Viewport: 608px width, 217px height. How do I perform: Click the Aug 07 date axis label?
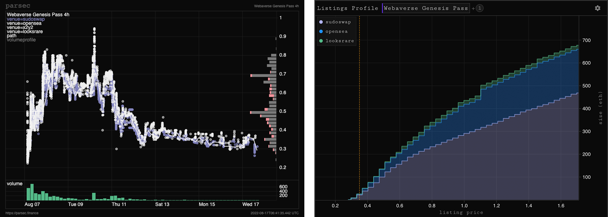32,204
